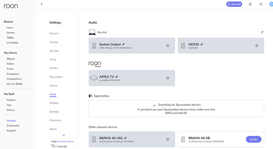This screenshot has width=273, height=149.
Task: Switch to the Displays settings tab
Action: [54, 103]
